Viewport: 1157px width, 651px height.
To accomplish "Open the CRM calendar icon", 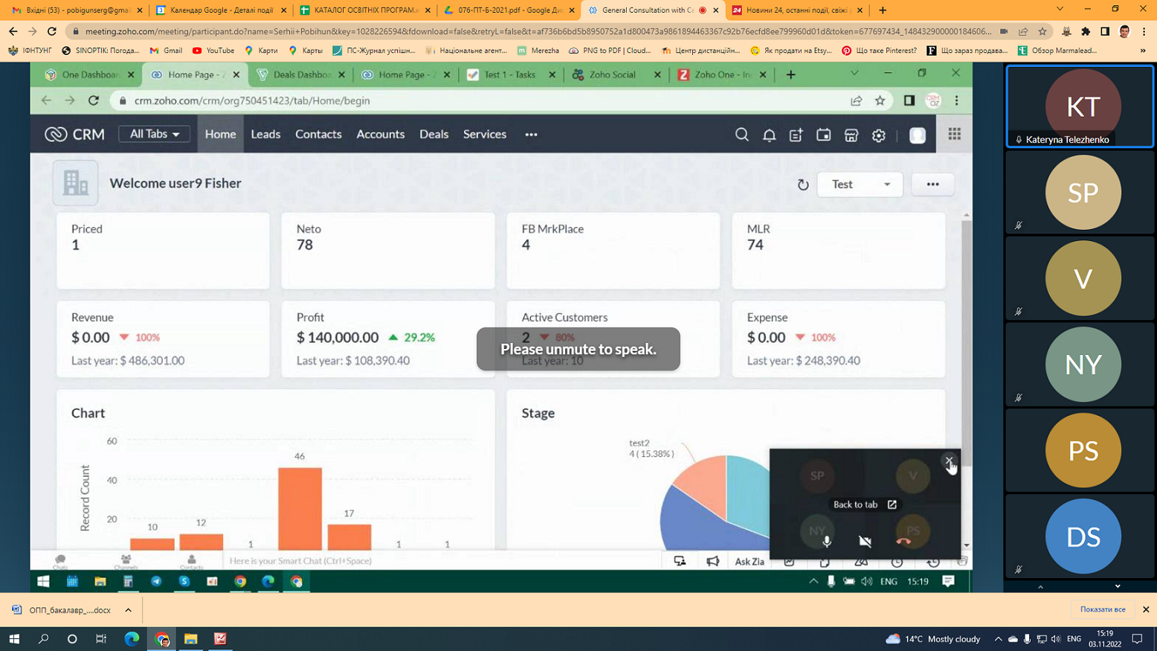I will (x=823, y=135).
